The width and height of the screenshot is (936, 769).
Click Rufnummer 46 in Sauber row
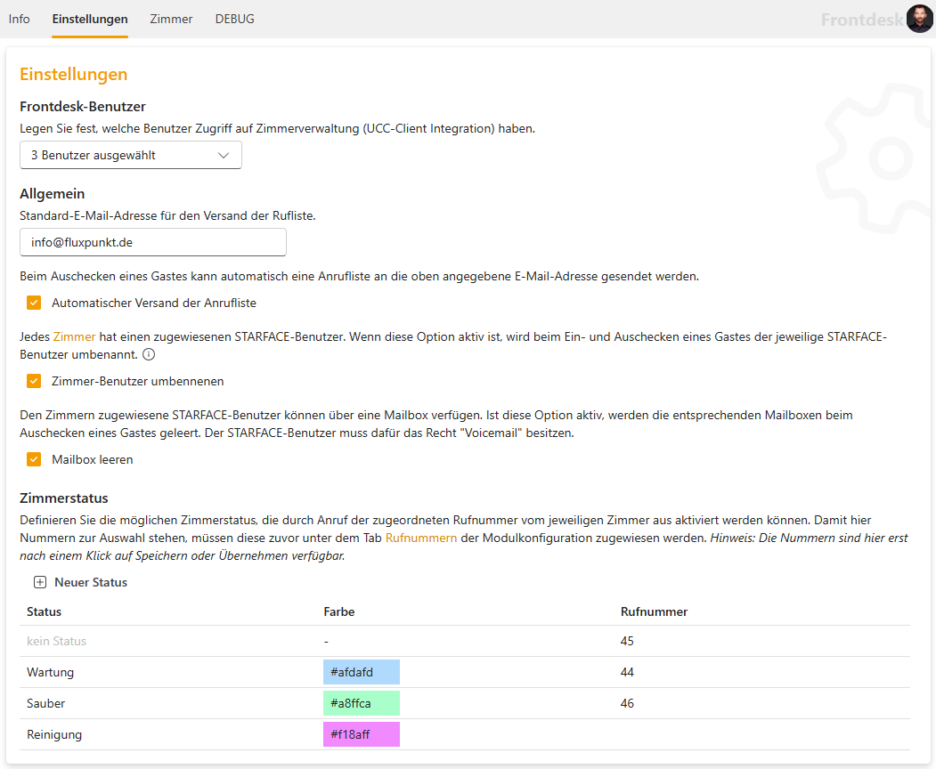click(x=627, y=703)
